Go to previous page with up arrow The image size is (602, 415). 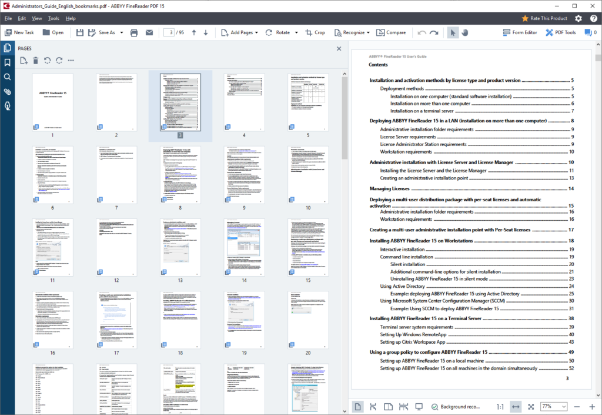[194, 32]
